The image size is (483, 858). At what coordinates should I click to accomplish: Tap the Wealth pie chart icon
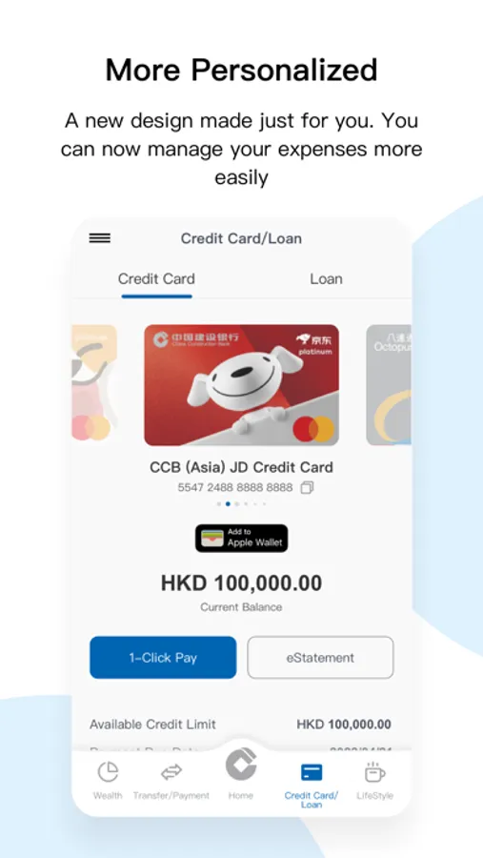(108, 772)
